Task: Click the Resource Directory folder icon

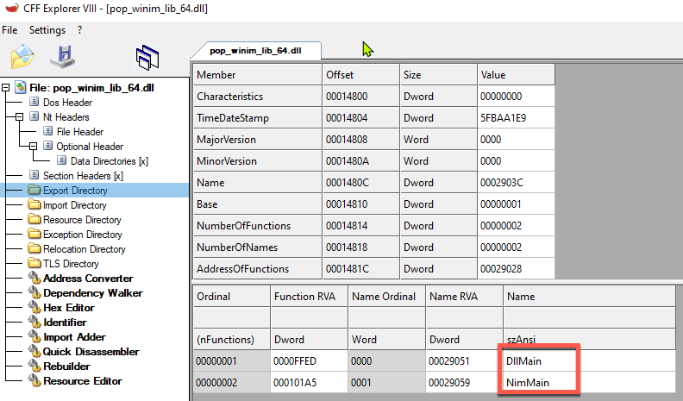Action: tap(34, 219)
